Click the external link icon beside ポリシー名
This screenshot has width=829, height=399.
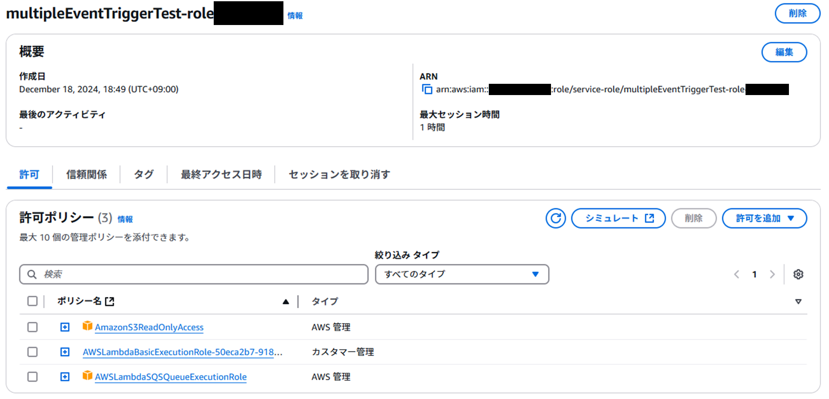coord(109,301)
